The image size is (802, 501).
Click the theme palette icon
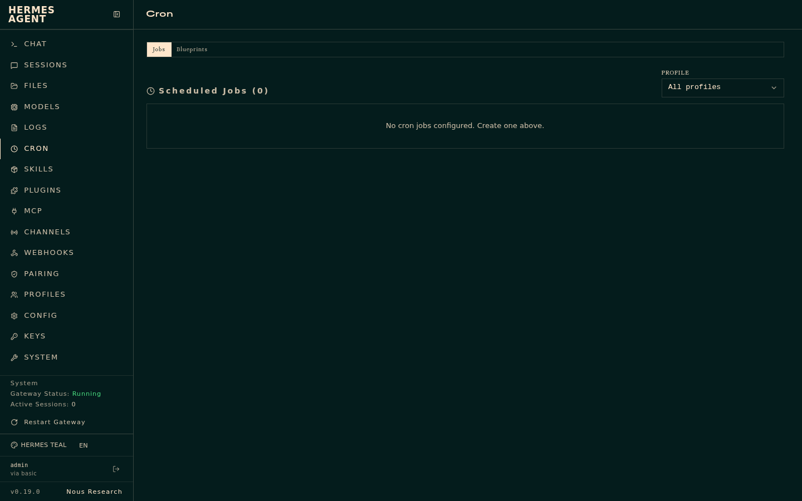point(14,445)
